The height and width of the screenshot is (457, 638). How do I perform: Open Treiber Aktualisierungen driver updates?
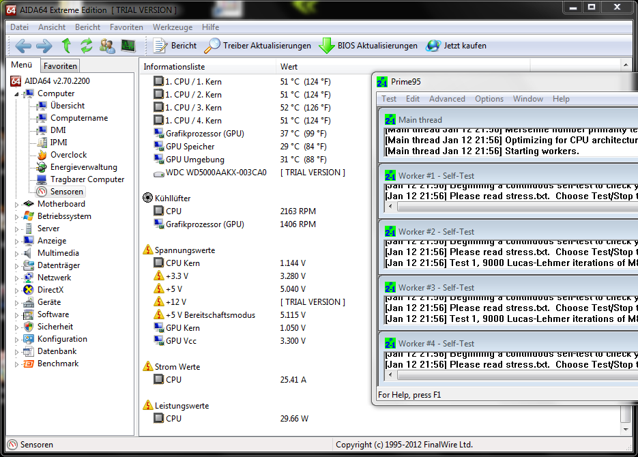(257, 46)
